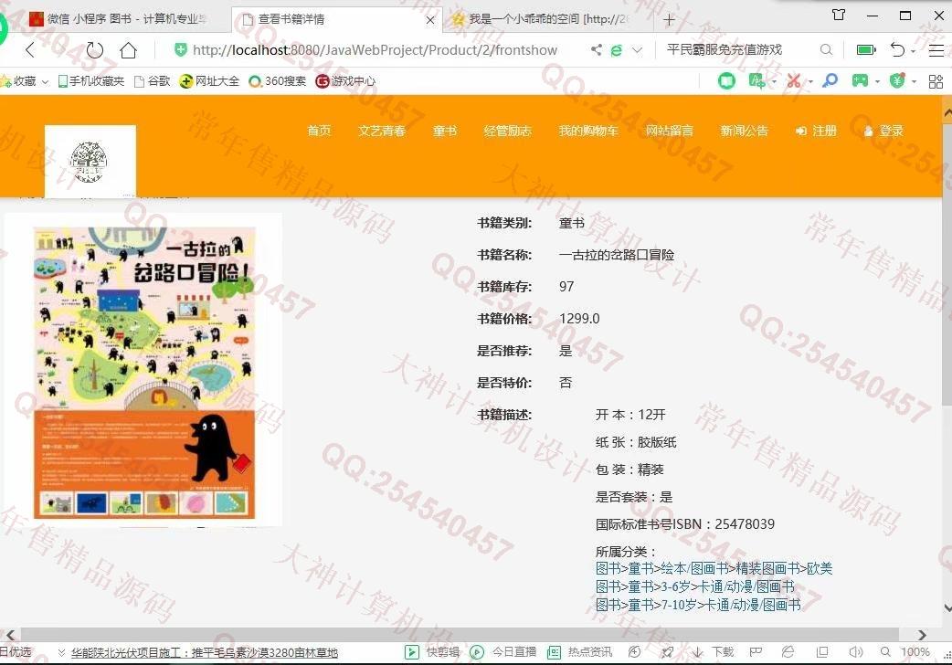The height and width of the screenshot is (665, 952).
Task: Open 首页 in the site navigation
Action: tap(319, 131)
